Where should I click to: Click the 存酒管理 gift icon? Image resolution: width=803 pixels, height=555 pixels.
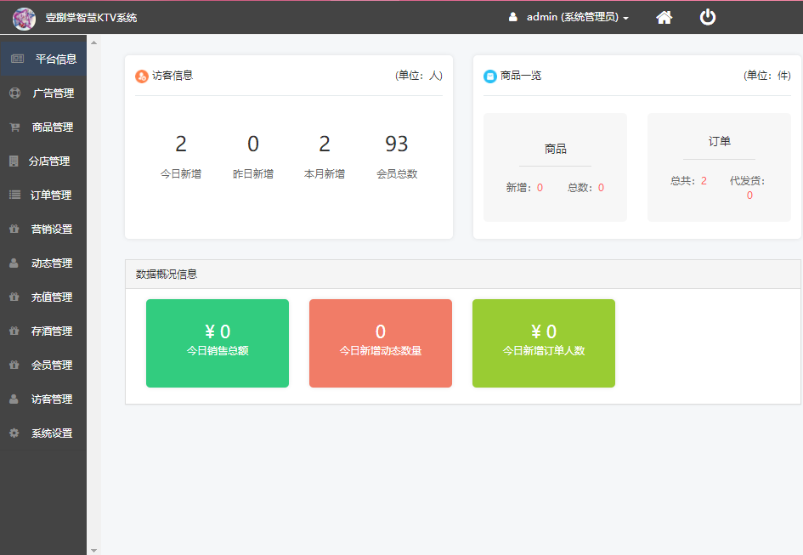pos(14,331)
